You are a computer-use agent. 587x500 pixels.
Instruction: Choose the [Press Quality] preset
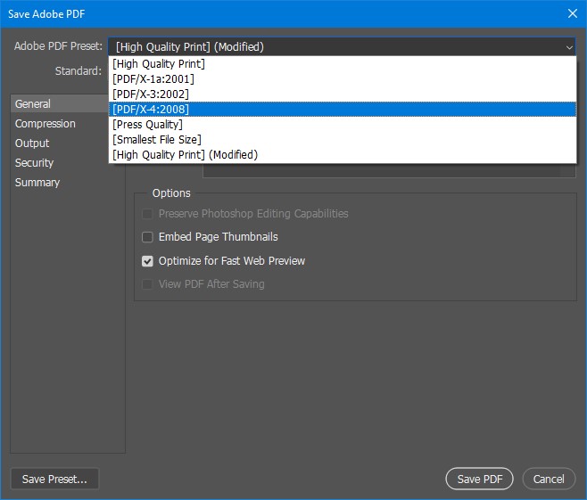pyautogui.click(x=343, y=124)
